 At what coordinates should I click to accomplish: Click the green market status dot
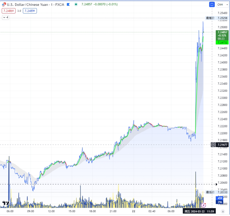76,4
